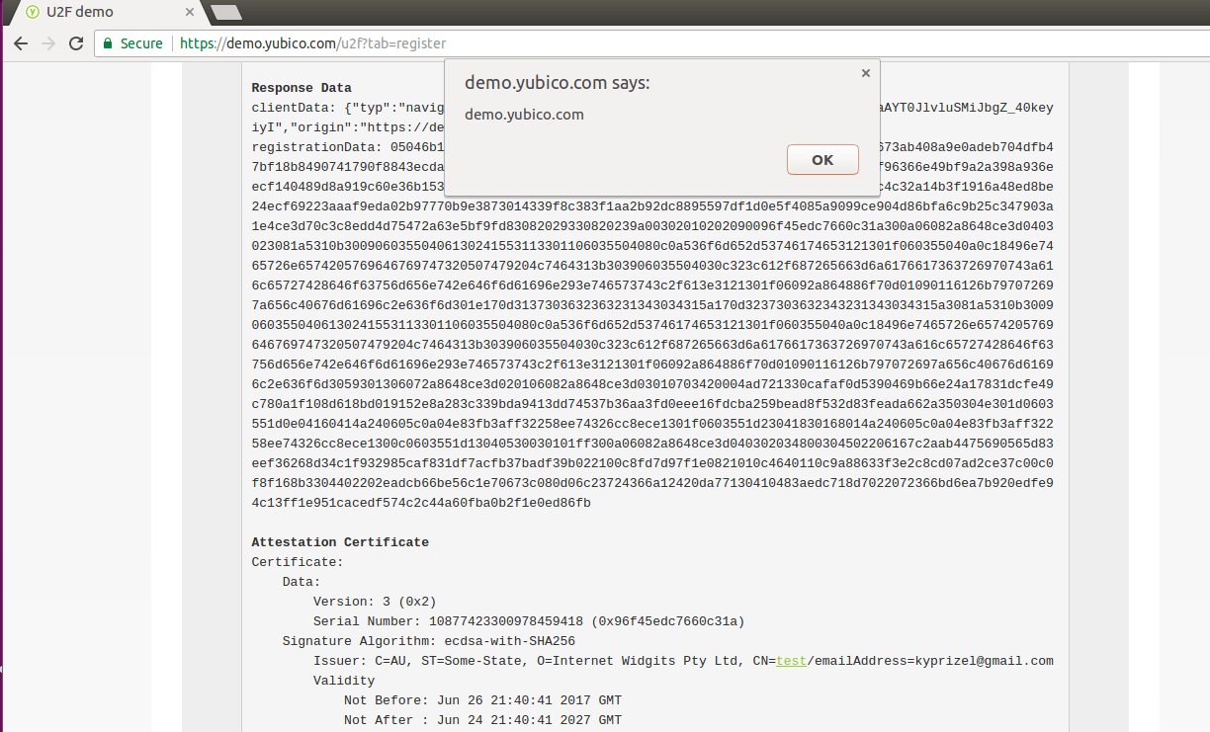The image size is (1210, 732).
Task: Click the 'Validity' label
Action: (x=344, y=681)
